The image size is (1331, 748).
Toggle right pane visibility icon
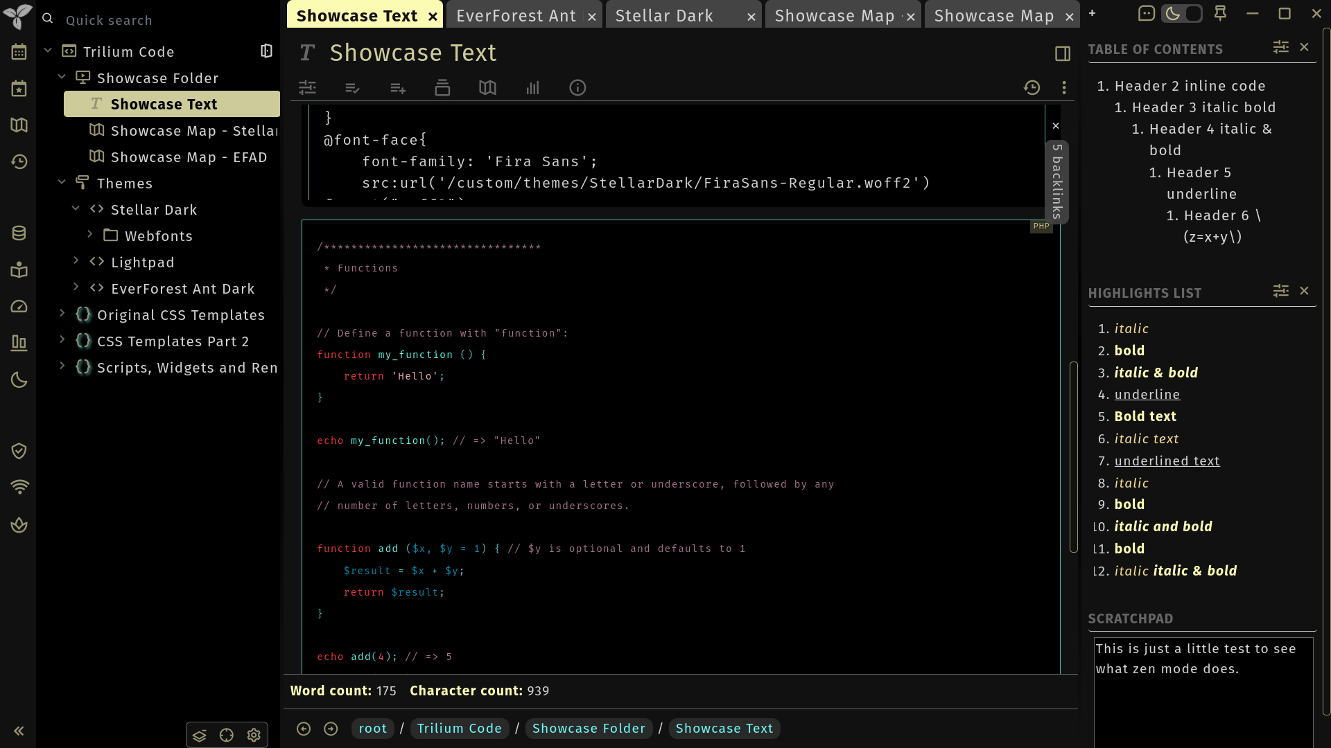[x=1063, y=53]
